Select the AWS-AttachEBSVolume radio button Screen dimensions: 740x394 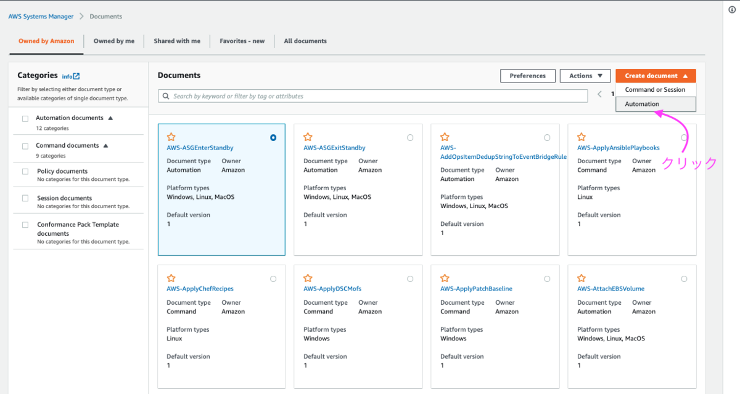click(x=684, y=279)
